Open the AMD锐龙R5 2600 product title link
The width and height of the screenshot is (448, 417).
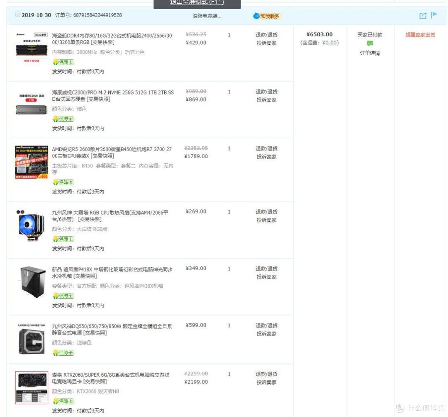pyautogui.click(x=112, y=153)
